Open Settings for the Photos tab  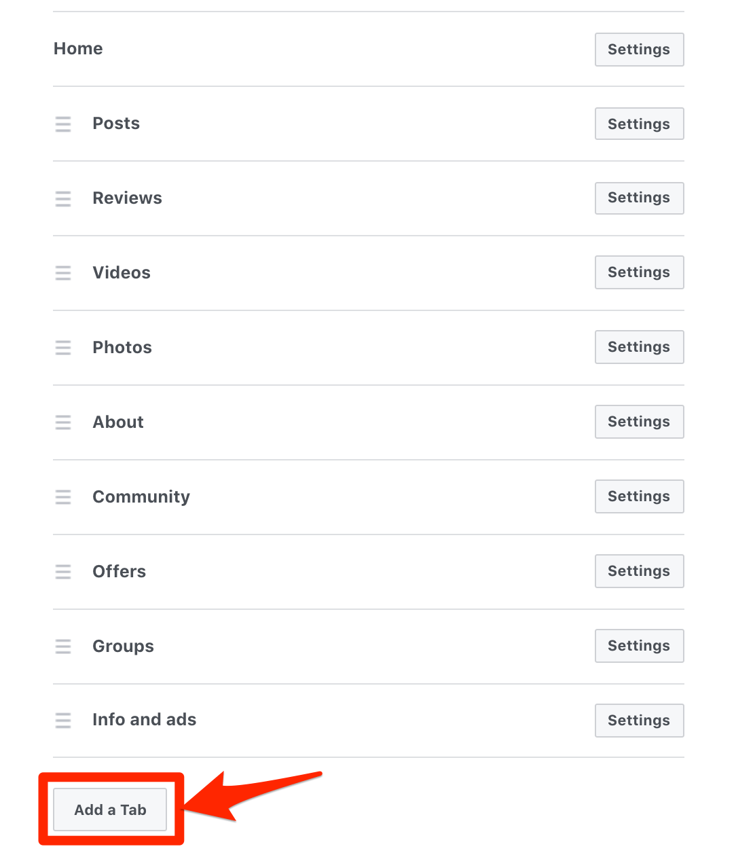[639, 347]
